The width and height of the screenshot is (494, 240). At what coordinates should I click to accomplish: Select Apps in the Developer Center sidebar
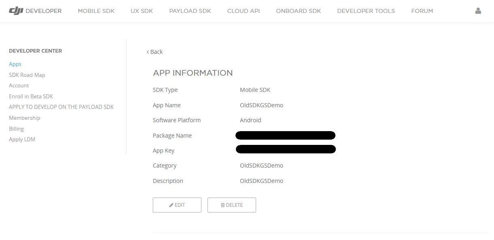coord(15,64)
